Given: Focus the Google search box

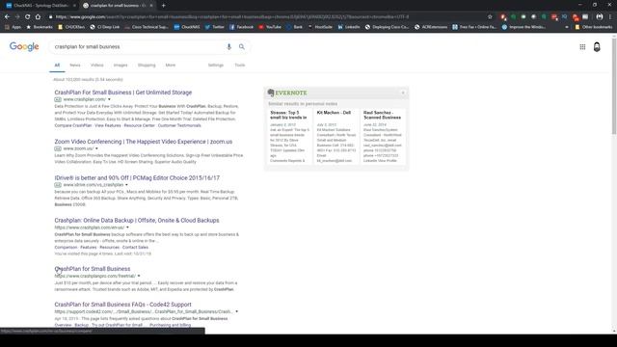Looking at the screenshot, I should pos(138,47).
